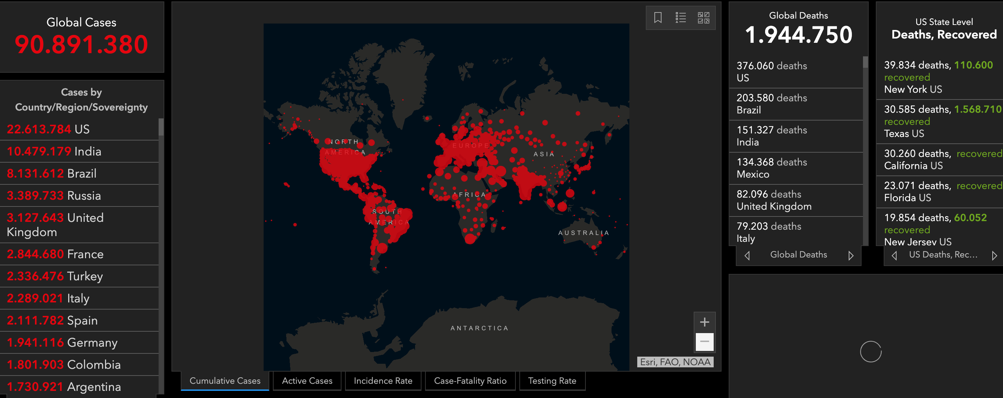1003x398 pixels.
Task: Click the Esri, FAO, NOAA attribution
Action: 675,362
